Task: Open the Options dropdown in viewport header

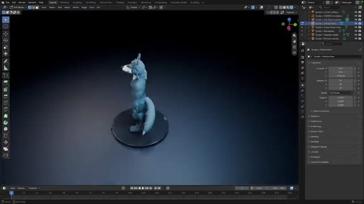Action: pyautogui.click(x=291, y=12)
